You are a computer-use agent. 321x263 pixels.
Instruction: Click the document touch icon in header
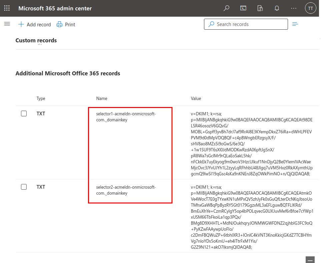click(260, 8)
